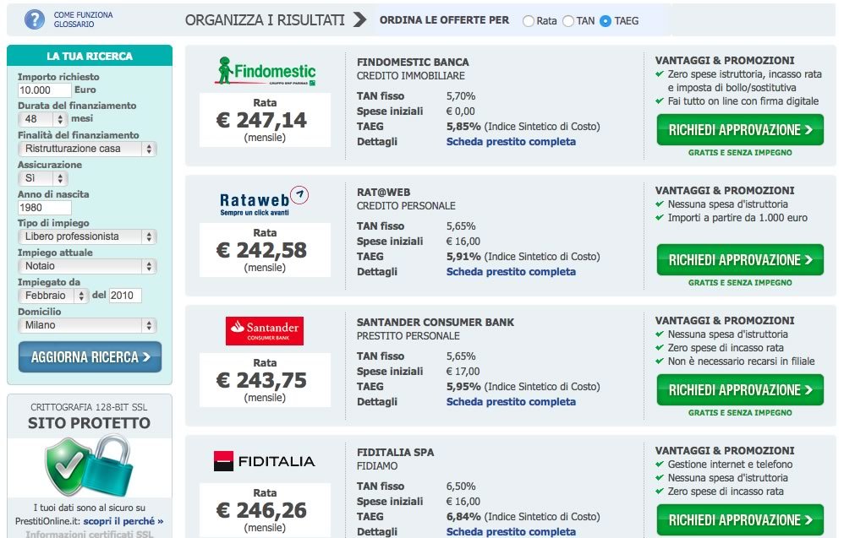Click the SSL shield and padlock image
Screen dimensions: 844x538
pos(89,467)
